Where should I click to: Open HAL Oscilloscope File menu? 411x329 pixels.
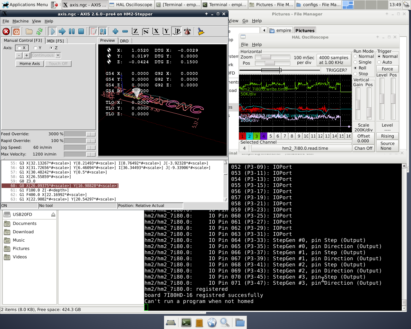pos(244,45)
